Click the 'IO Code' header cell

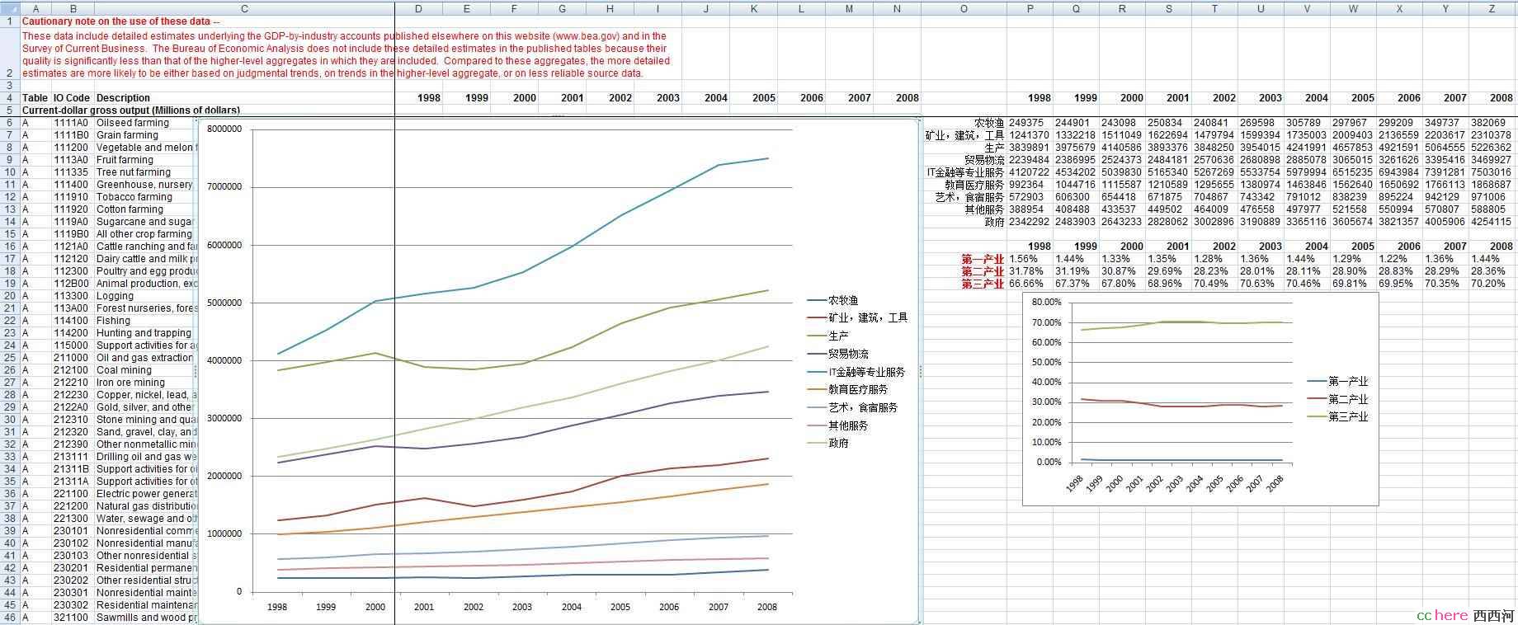72,97
